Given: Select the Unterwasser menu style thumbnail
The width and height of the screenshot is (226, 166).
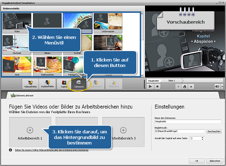Looking at the screenshot, I should pyautogui.click(x=108, y=23).
